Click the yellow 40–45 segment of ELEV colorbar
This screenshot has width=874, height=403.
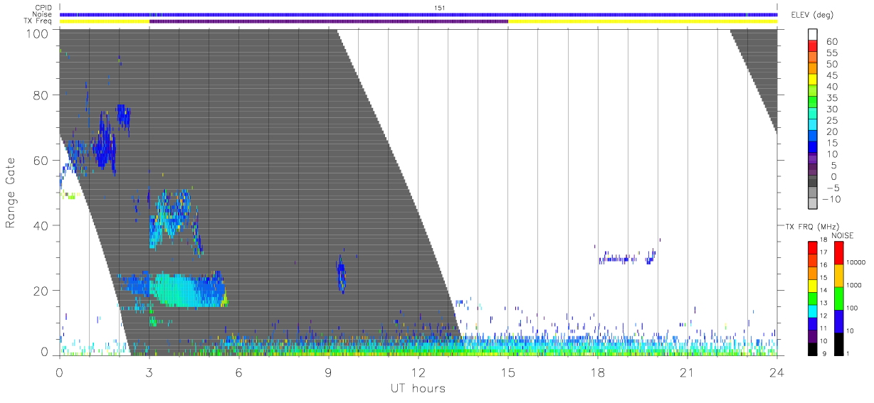click(x=813, y=81)
